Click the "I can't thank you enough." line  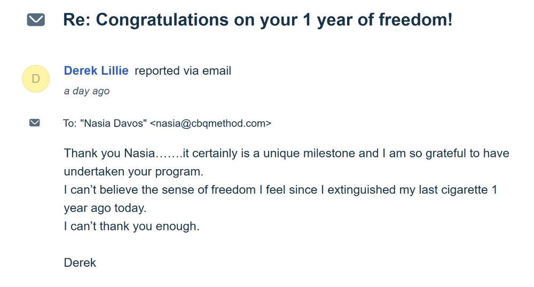click(x=131, y=226)
